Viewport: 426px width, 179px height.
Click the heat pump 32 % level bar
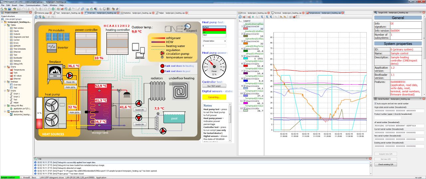[39, 113]
